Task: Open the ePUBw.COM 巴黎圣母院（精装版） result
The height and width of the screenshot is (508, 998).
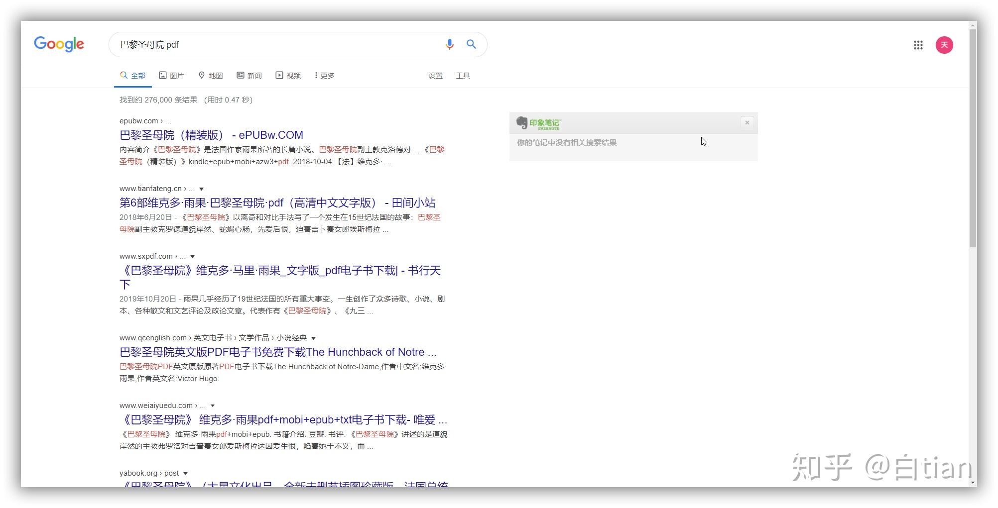Action: click(x=211, y=135)
